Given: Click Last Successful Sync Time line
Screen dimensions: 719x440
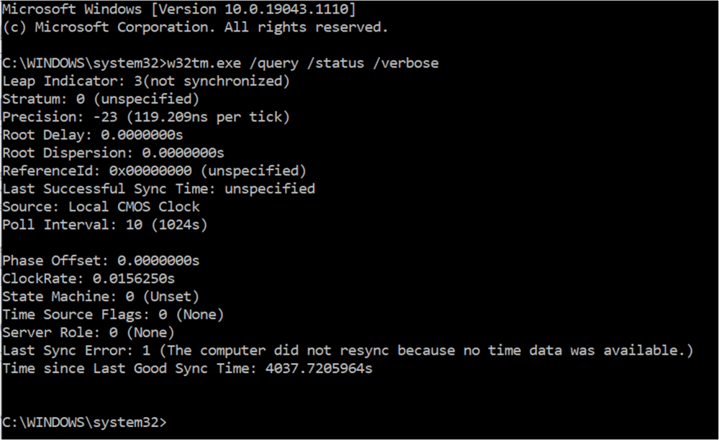Looking at the screenshot, I should tap(159, 189).
